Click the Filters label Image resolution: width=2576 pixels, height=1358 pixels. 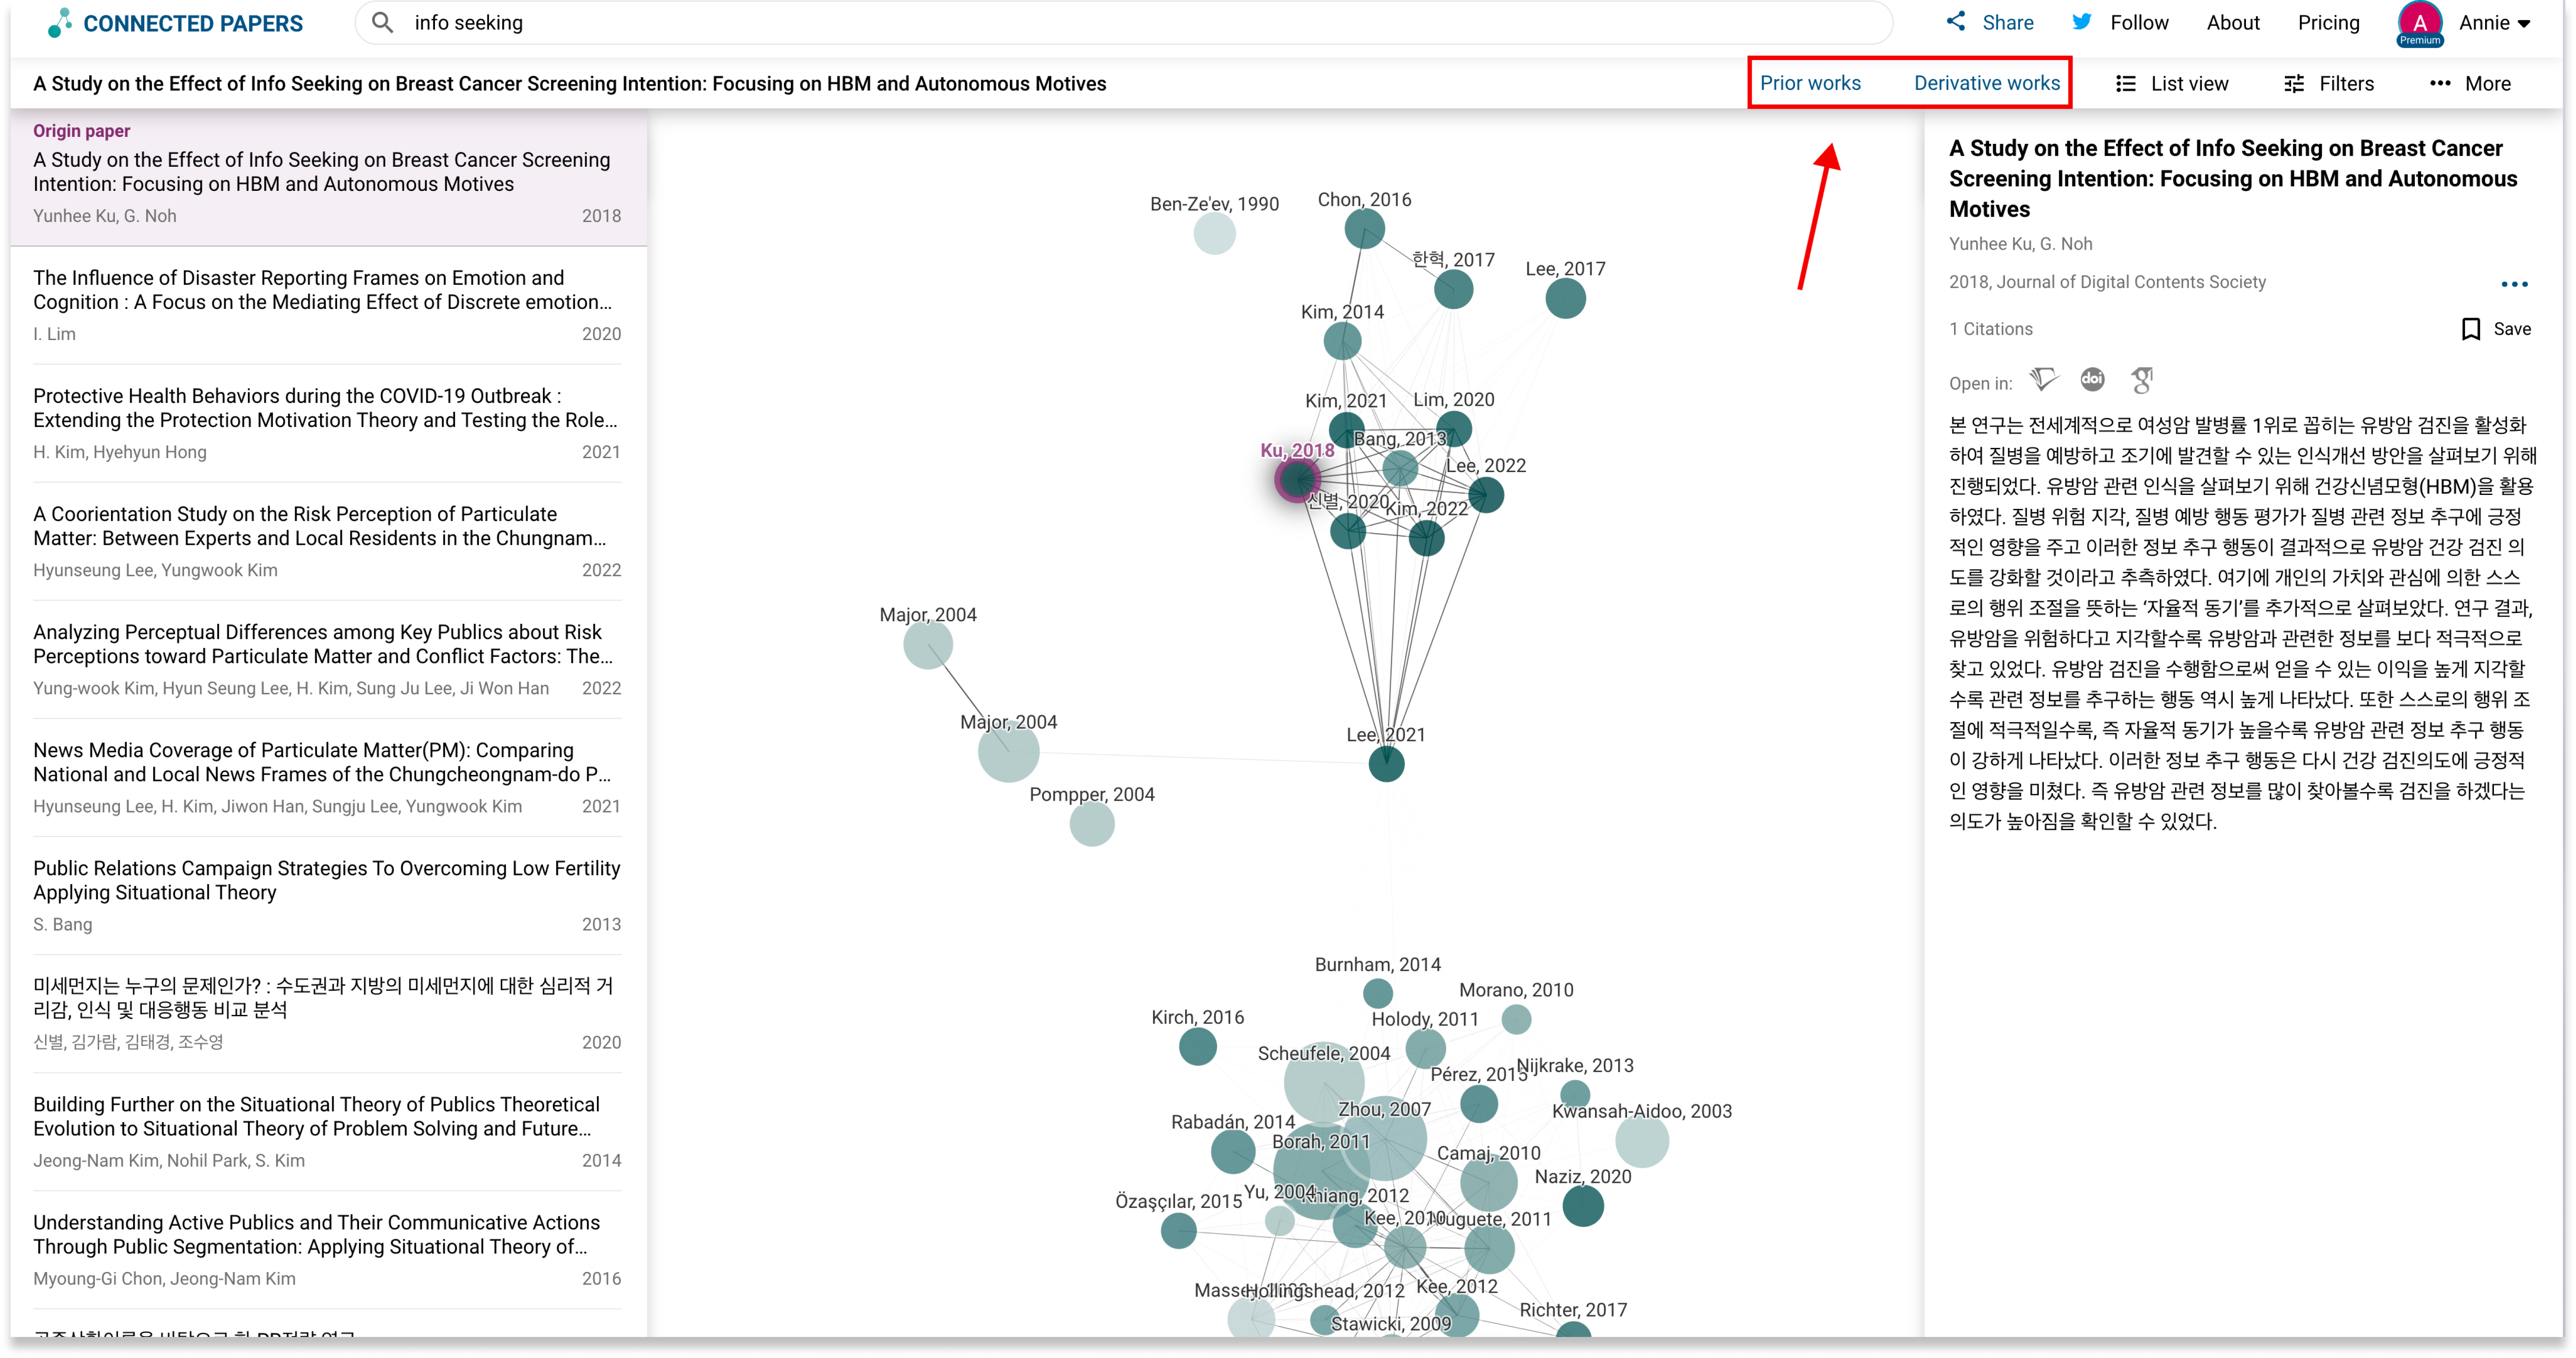tap(2346, 84)
